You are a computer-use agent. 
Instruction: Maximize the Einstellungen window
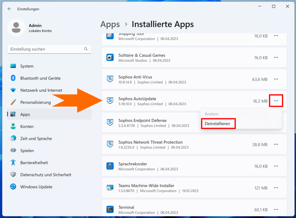(274, 7)
